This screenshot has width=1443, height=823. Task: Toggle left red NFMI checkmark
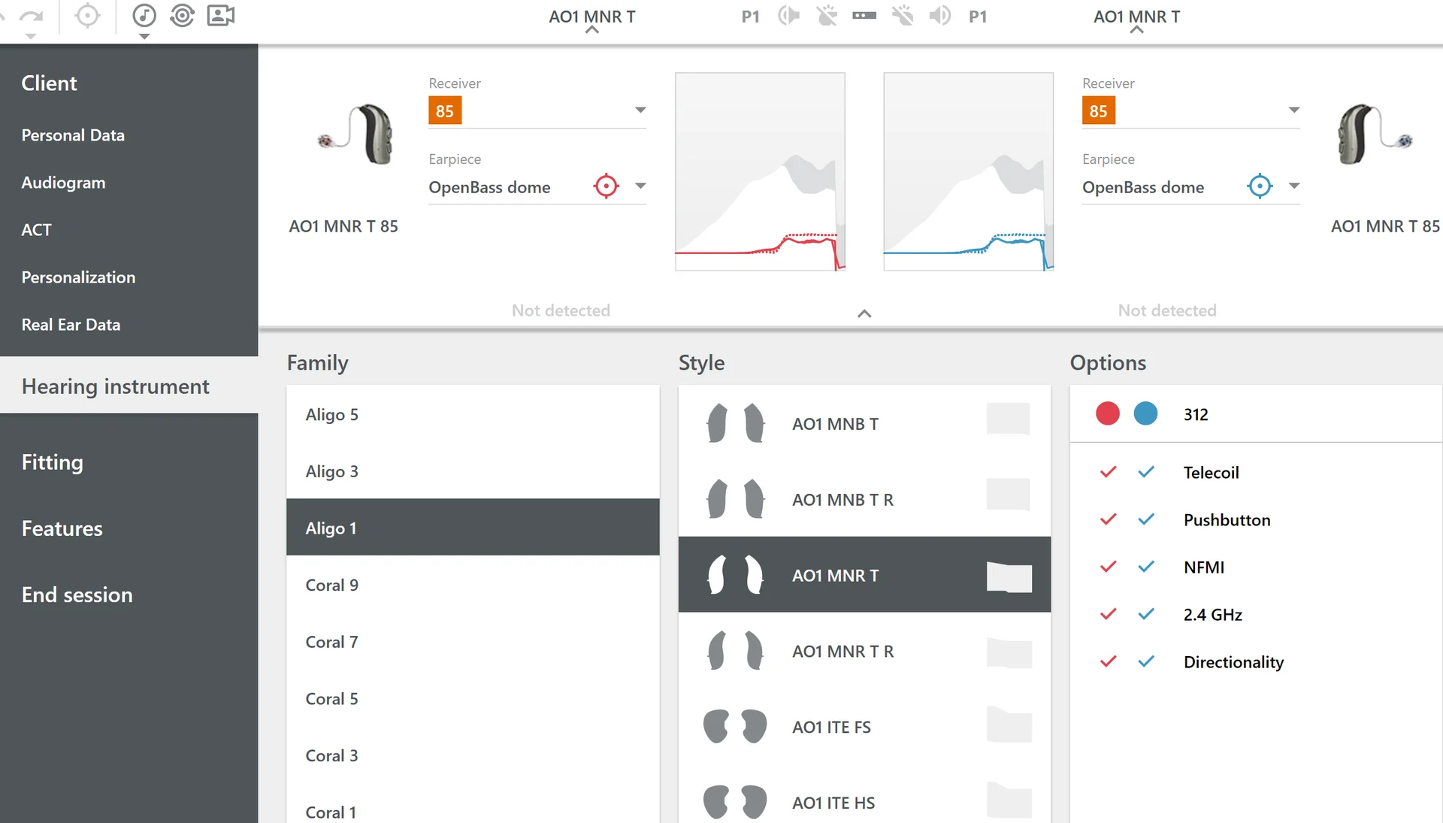[1108, 567]
